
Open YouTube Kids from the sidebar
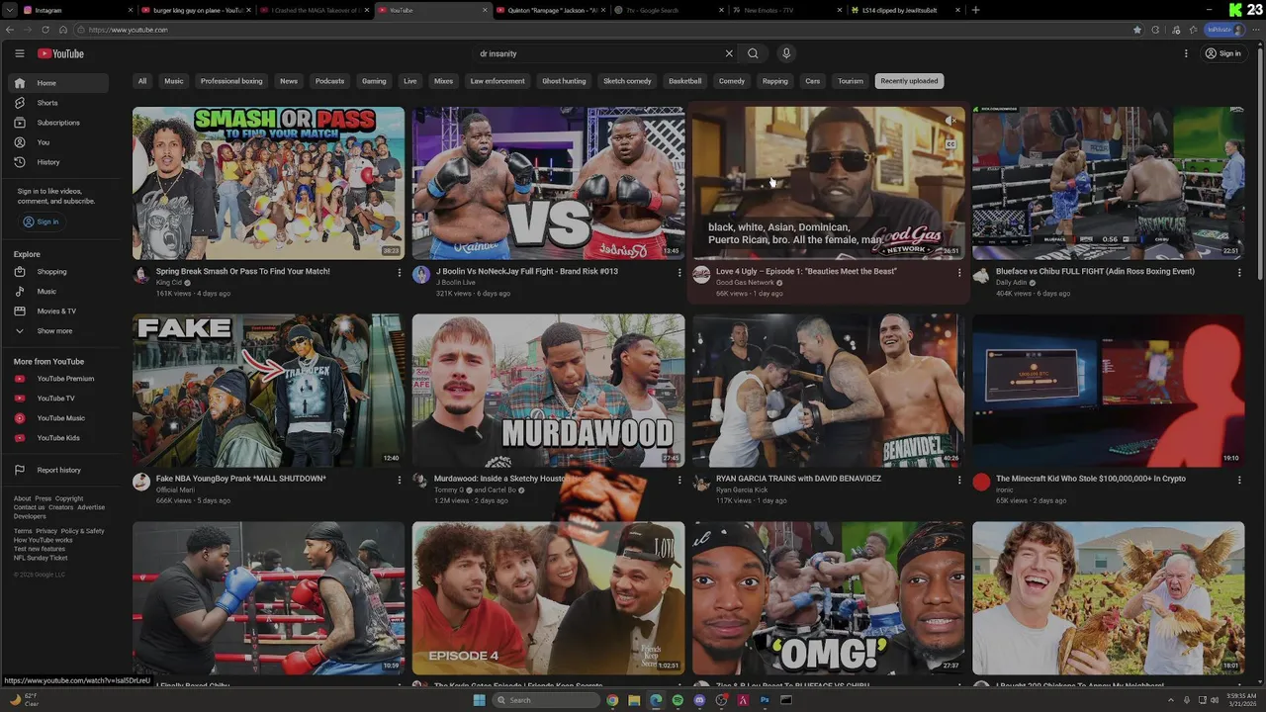59,438
